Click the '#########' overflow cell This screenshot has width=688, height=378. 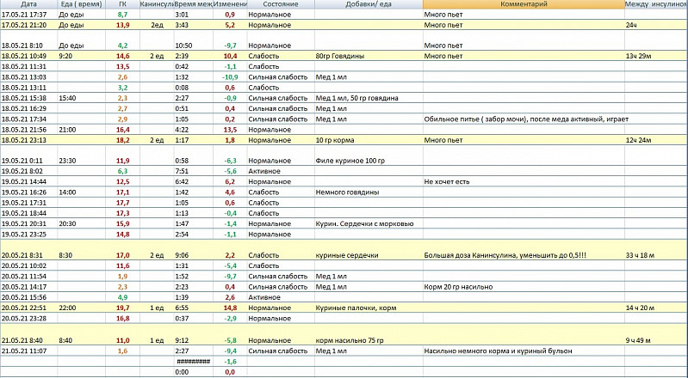[x=194, y=362]
